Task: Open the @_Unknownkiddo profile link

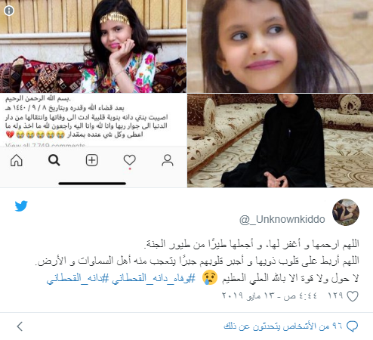Action: click(282, 220)
